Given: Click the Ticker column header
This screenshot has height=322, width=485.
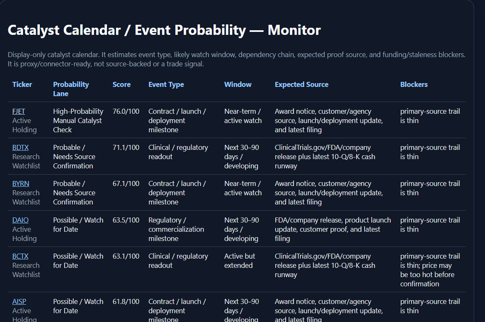Looking at the screenshot, I should coord(22,84).
